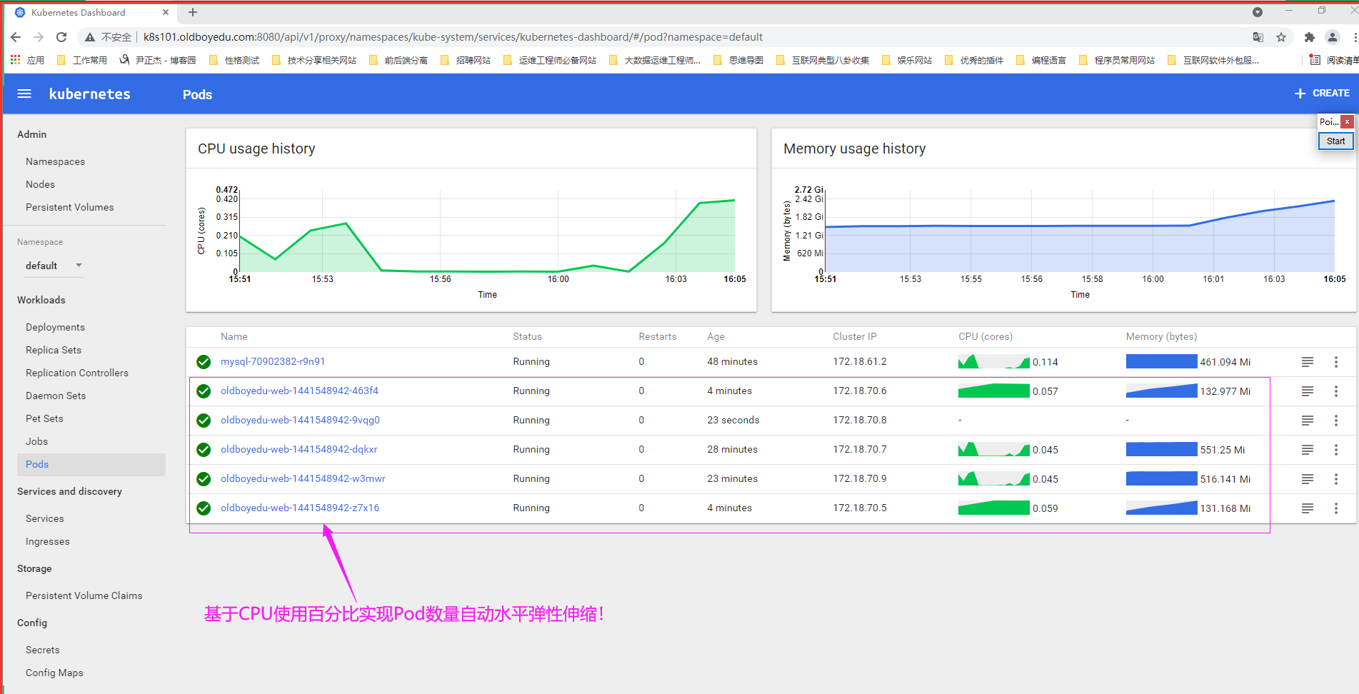This screenshot has width=1359, height=694.
Task: Bookmark this page with star icon
Action: pos(1281,37)
